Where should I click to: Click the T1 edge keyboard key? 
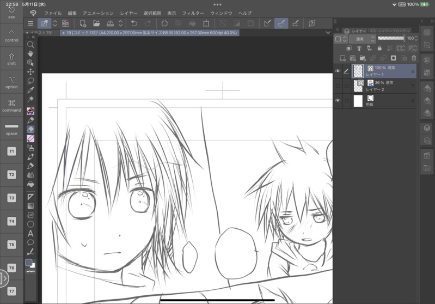coord(11,151)
